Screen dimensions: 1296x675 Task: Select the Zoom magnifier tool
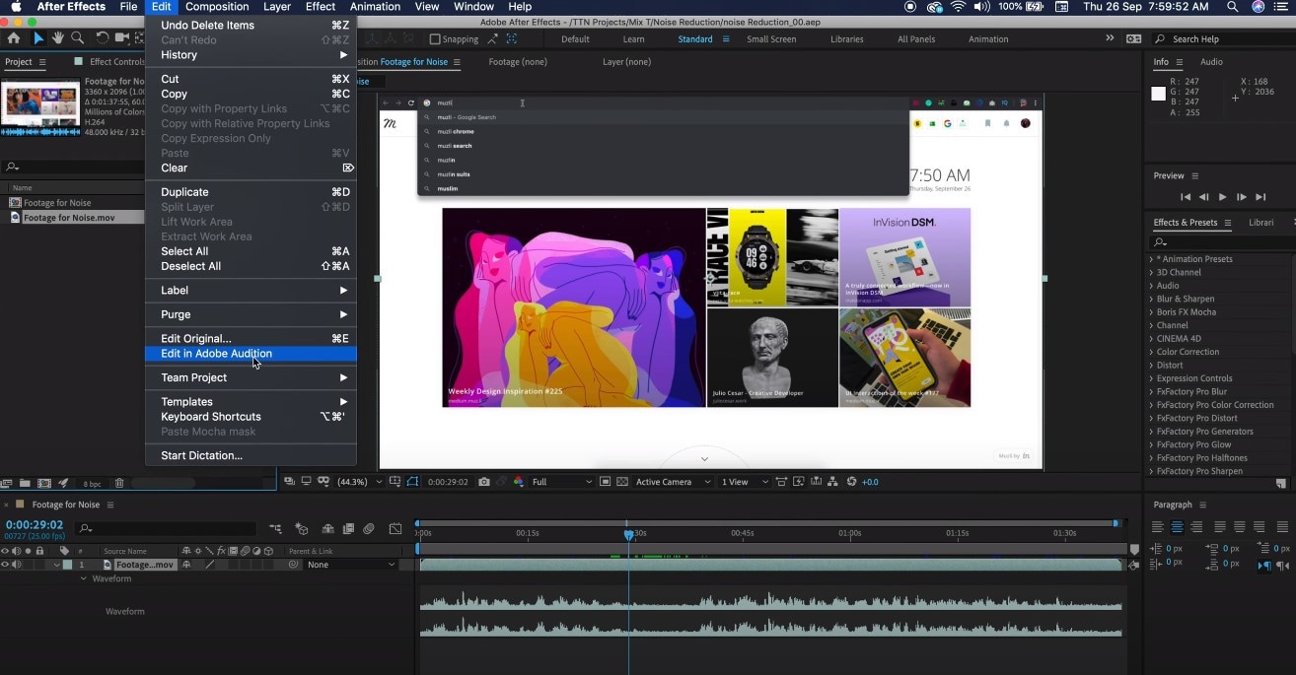coord(75,38)
